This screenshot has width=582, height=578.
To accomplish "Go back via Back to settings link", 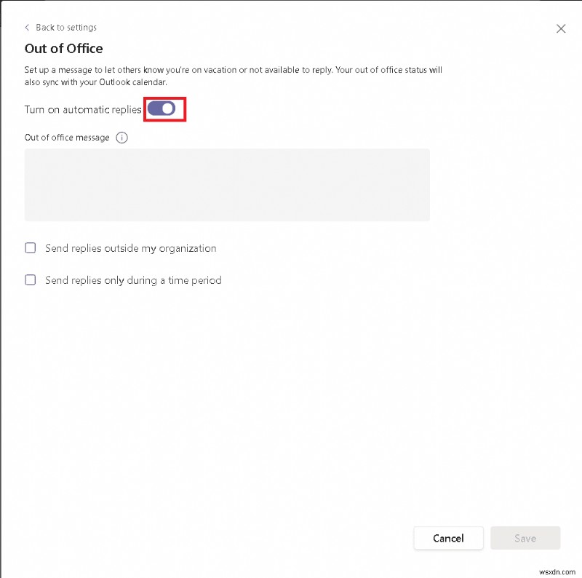I will (x=65, y=28).
